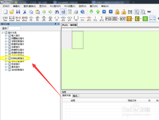Image resolution: width=159 pixels, height=120 pixels.
Task: Expand the 数据传送指令 tree node
Action: 6,44
